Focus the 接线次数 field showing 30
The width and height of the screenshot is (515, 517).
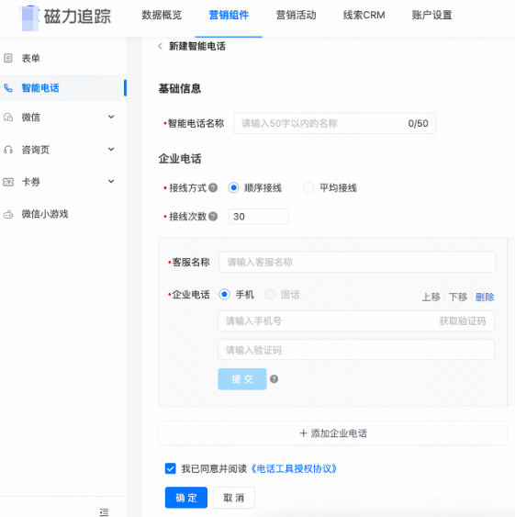(259, 217)
